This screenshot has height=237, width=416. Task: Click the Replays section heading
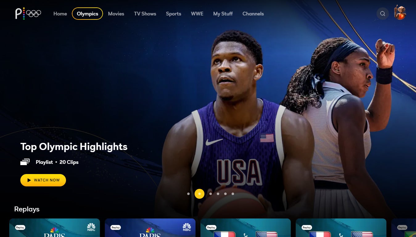coord(27,209)
